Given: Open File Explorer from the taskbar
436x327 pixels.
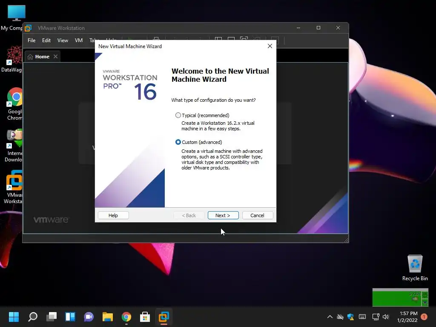Looking at the screenshot, I should tap(108, 317).
